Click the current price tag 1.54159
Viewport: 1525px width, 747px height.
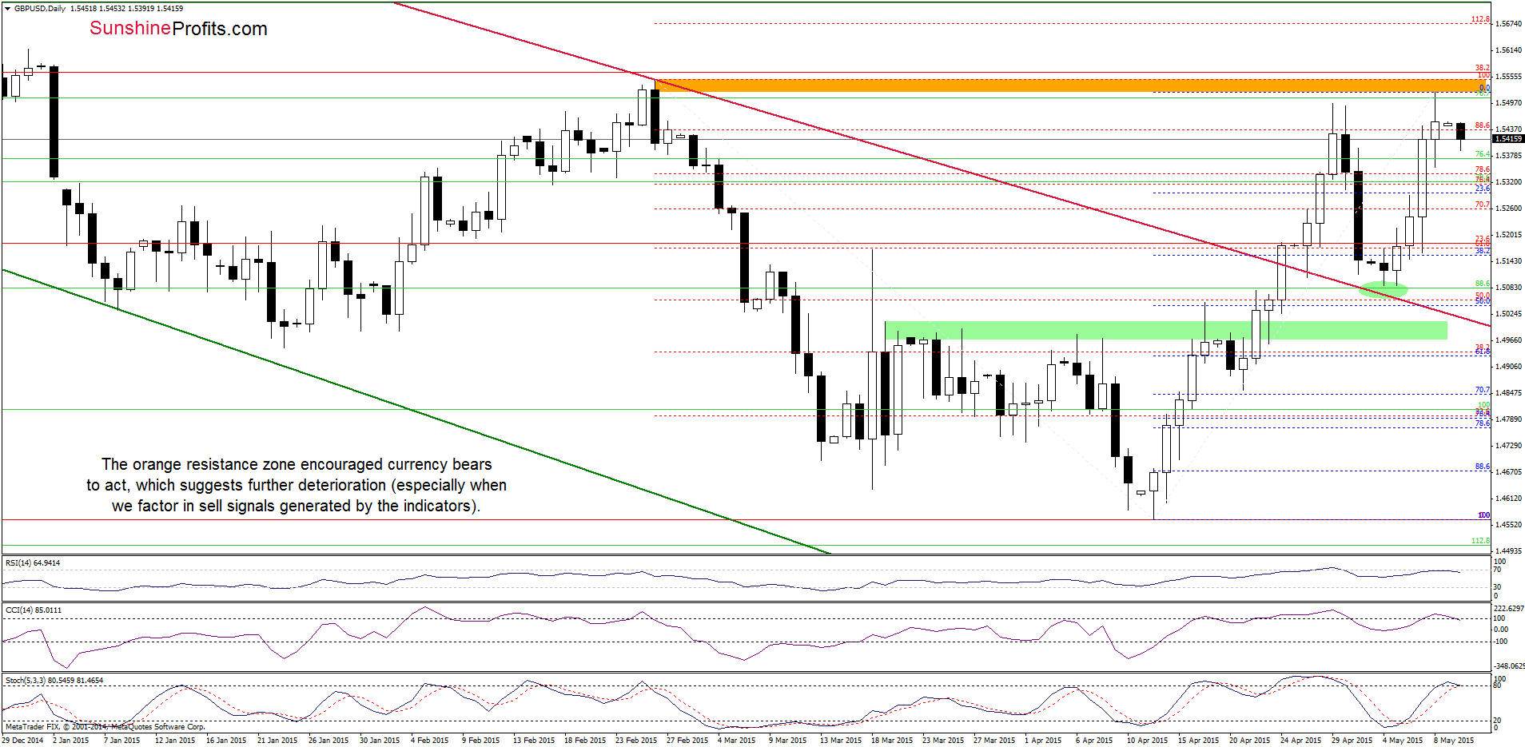pos(1508,139)
